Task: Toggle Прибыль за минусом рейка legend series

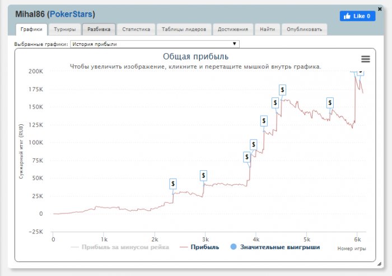Action: (120, 247)
